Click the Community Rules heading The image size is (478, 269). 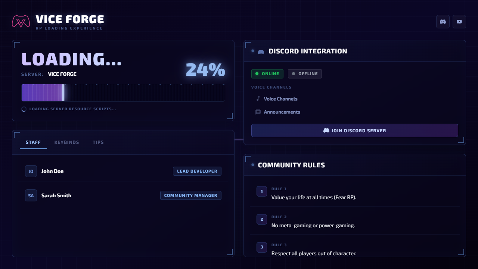point(291,165)
